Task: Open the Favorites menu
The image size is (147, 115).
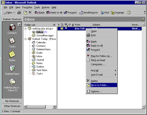Action: click(x=27, y=7)
